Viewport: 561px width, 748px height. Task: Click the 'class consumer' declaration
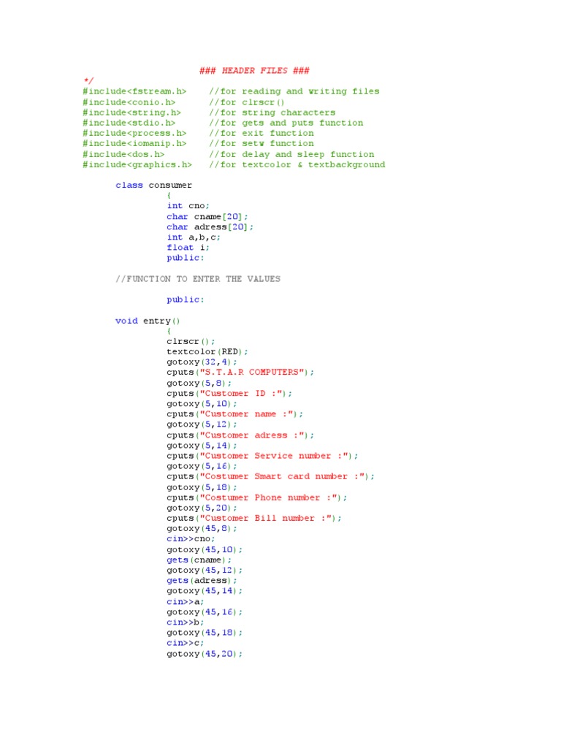point(153,185)
